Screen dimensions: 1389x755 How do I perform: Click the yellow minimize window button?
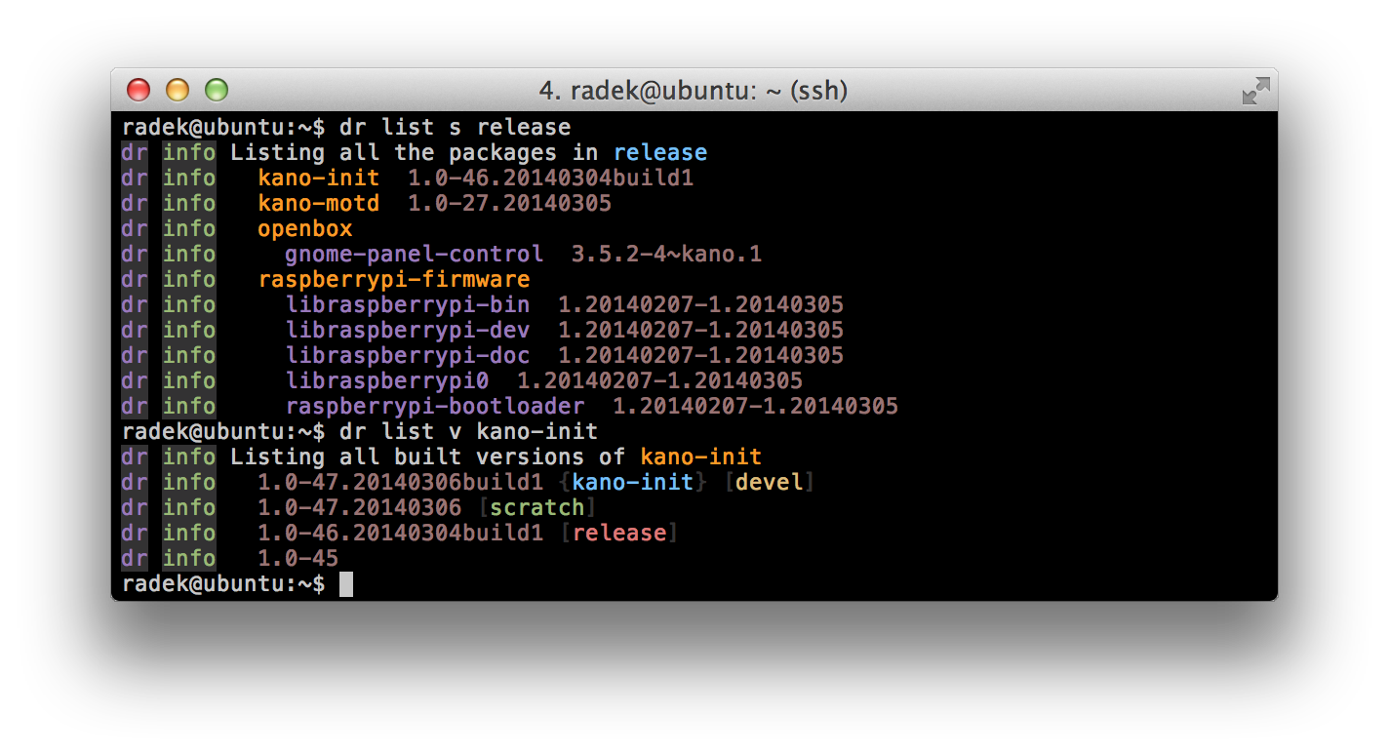[x=178, y=91]
